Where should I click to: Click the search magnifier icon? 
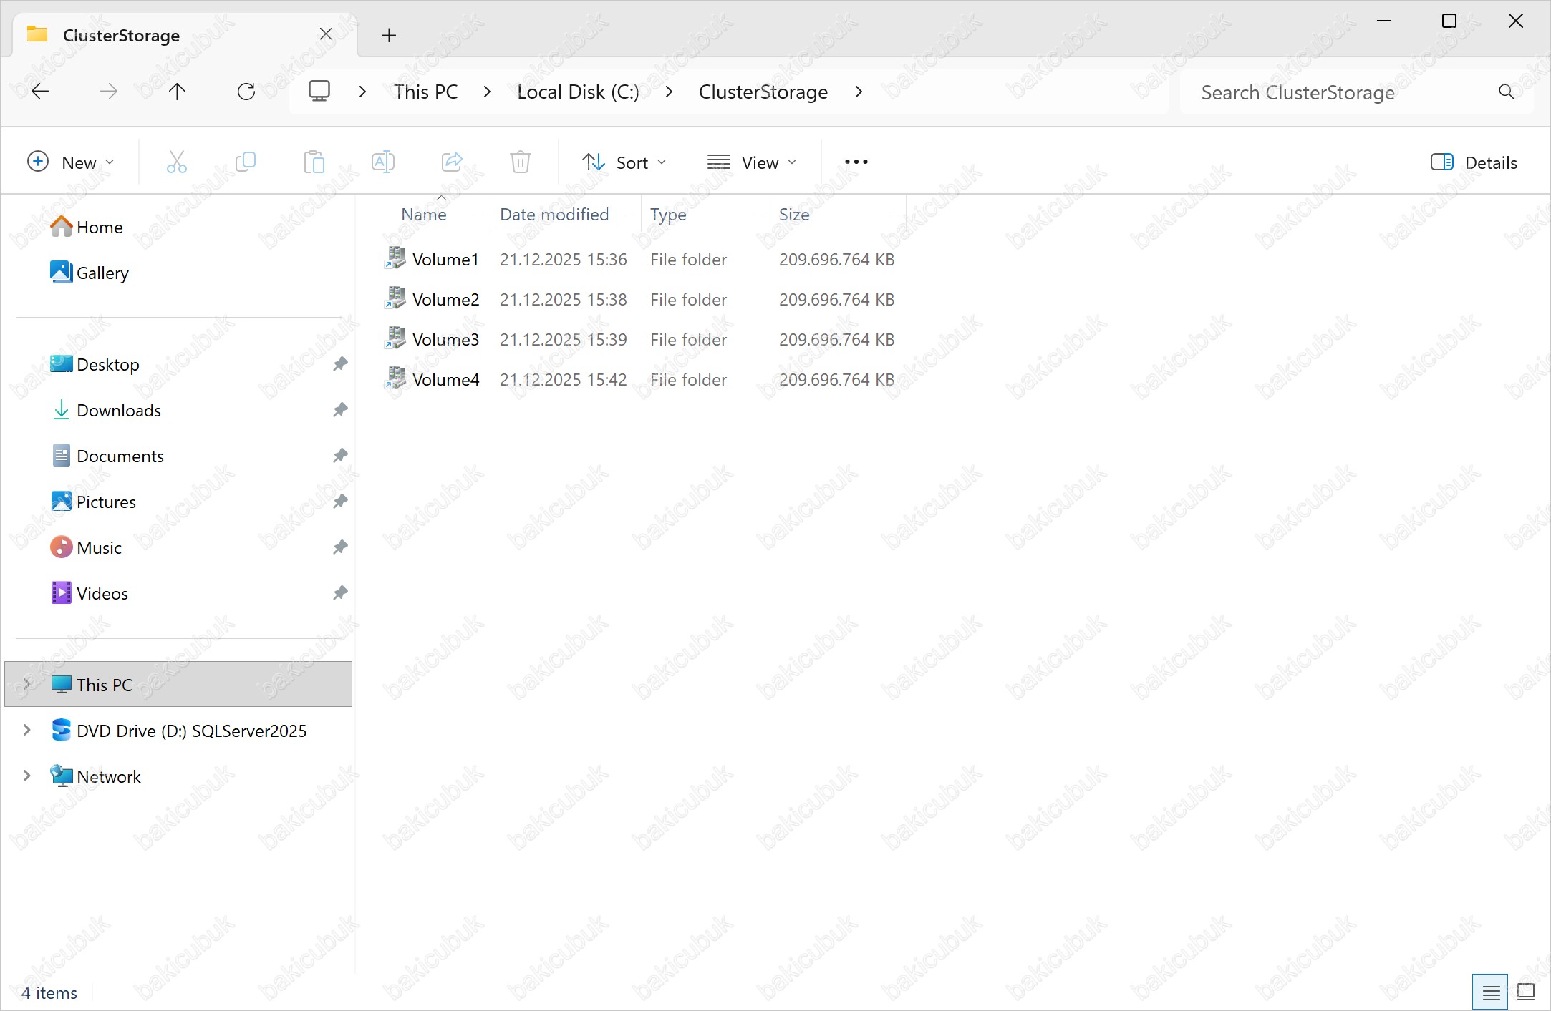[x=1506, y=92]
